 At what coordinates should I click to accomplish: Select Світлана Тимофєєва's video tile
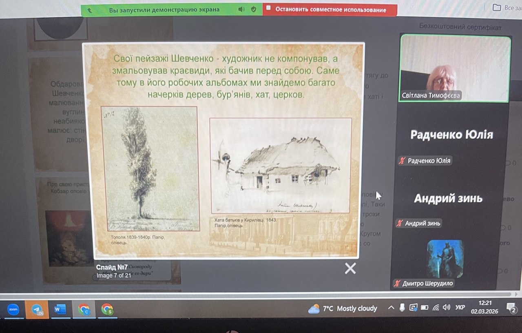click(x=455, y=68)
